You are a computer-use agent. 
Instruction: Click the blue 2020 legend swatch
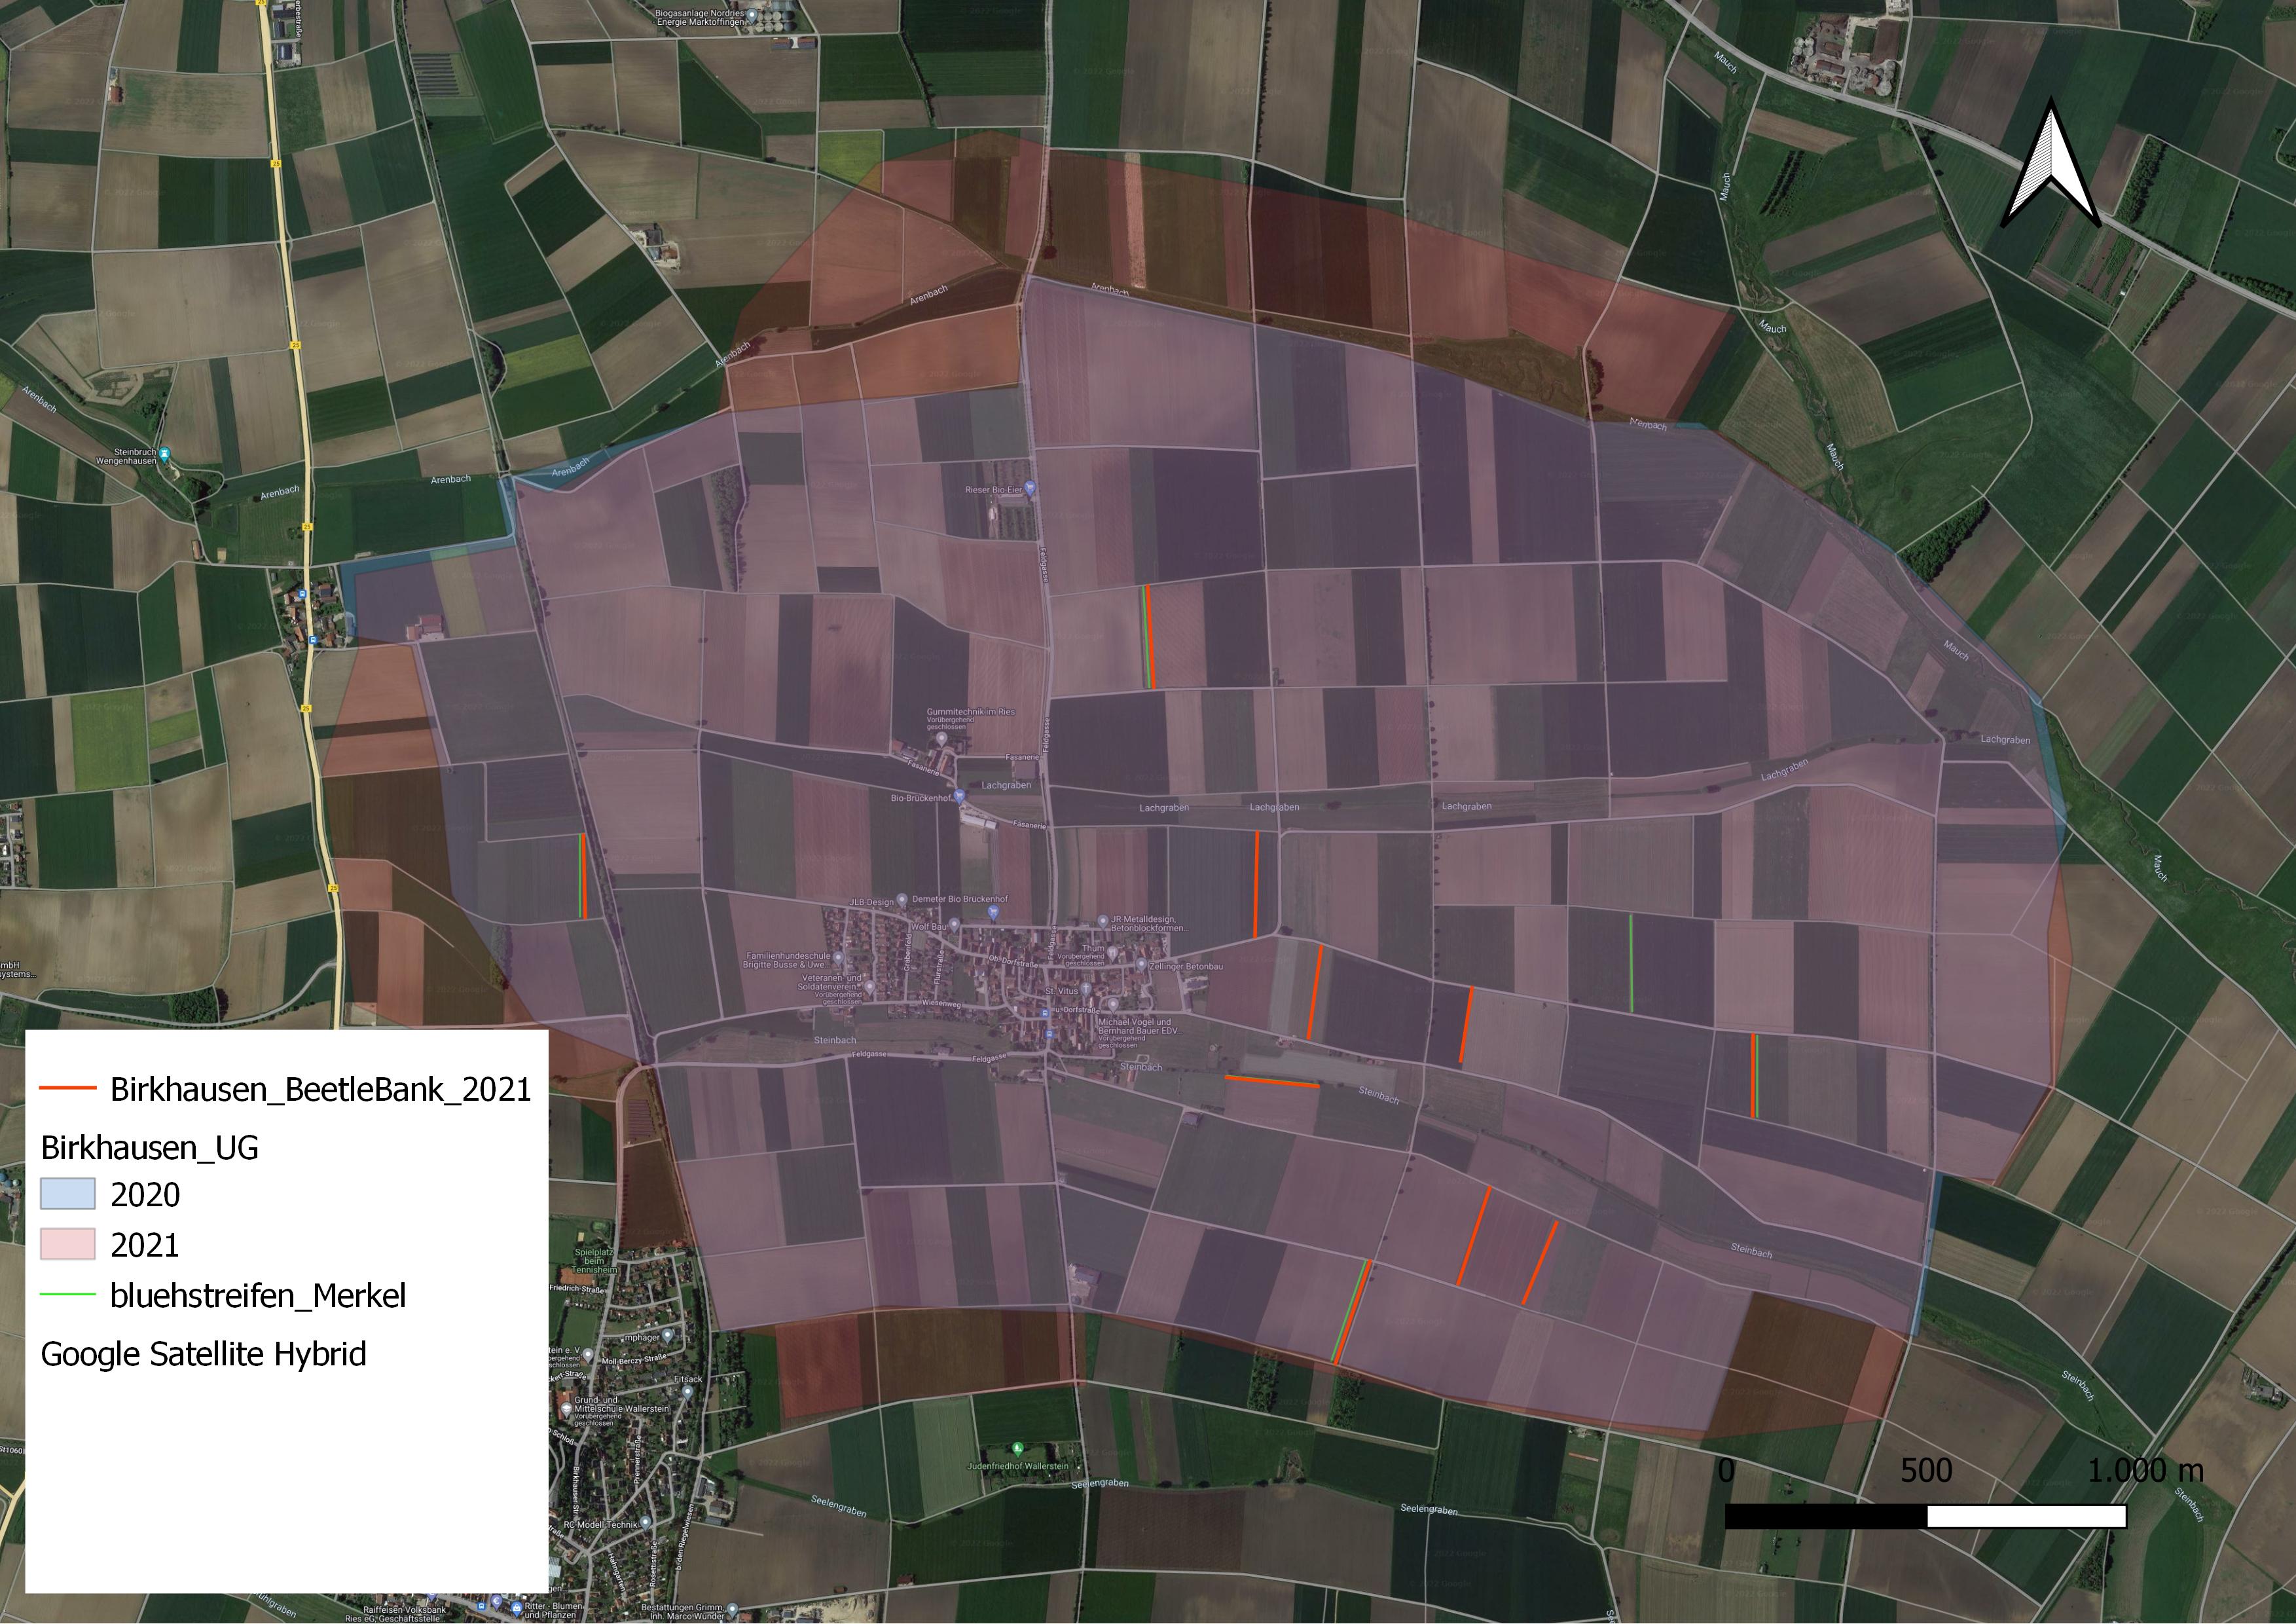tap(68, 1194)
